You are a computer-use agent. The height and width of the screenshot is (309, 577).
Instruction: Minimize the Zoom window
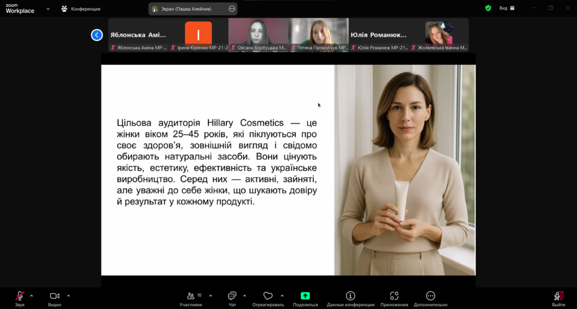pyautogui.click(x=534, y=8)
